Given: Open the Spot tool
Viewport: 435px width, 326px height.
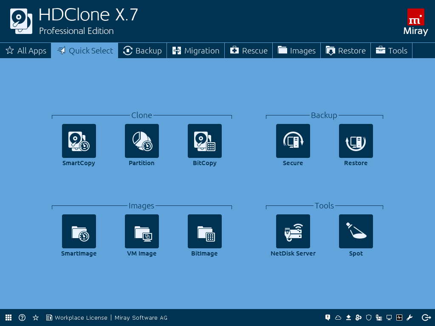Looking at the screenshot, I should [356, 231].
